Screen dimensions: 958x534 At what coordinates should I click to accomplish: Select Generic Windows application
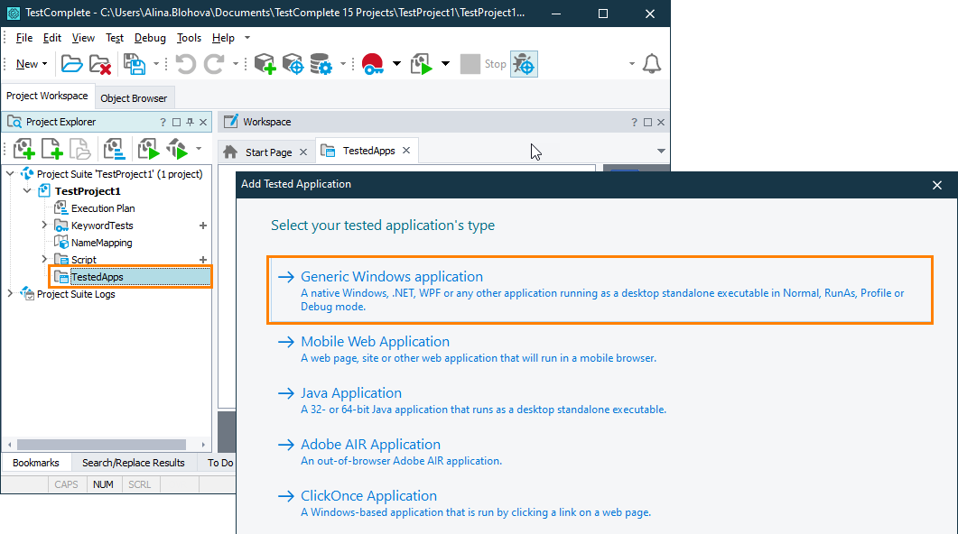click(391, 276)
